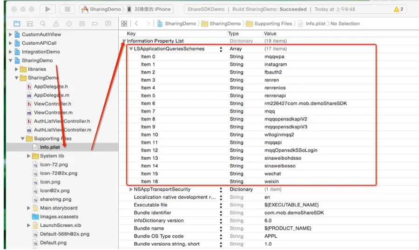Expand LaunchScreen.xib in navigator
Viewport: 419px width, 250px height.
(x=28, y=225)
